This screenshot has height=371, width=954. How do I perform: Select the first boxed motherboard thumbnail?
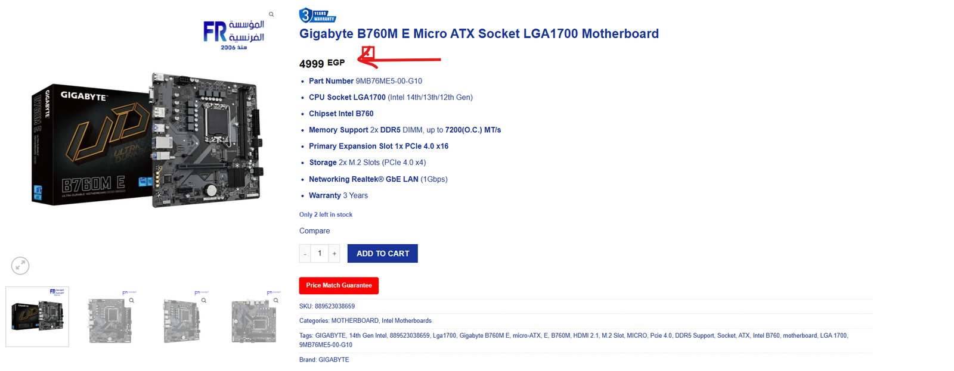[x=37, y=317]
